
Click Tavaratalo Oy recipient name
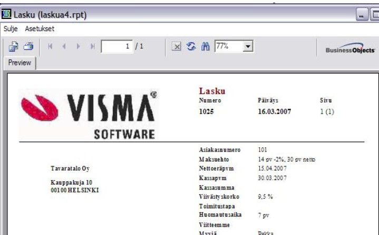(x=70, y=168)
